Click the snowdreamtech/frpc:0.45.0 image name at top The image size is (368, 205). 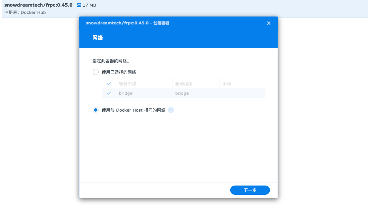coord(38,5)
